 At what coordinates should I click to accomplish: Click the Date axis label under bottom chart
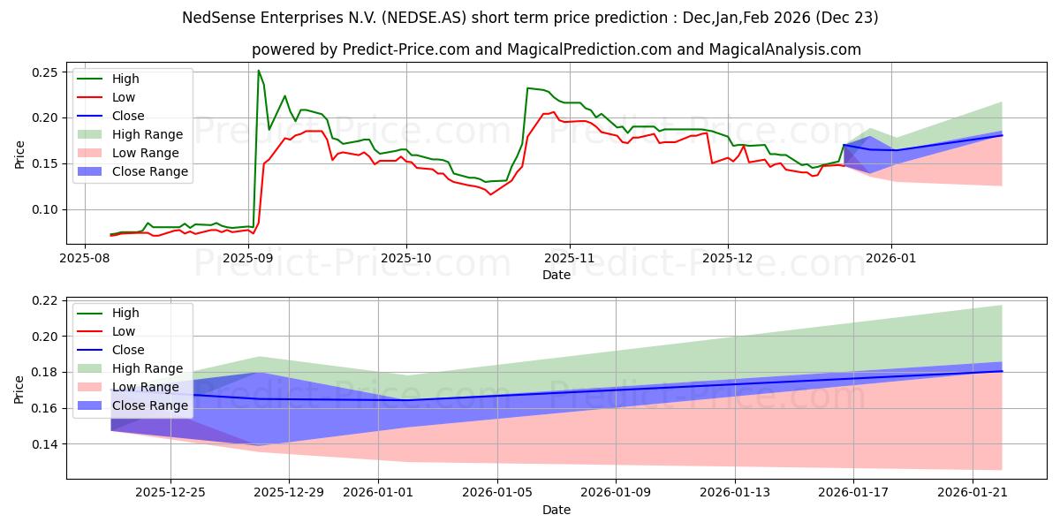click(556, 510)
